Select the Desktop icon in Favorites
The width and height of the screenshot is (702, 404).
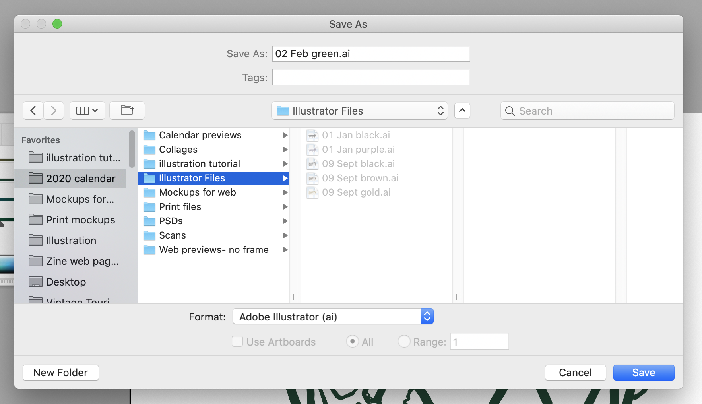coord(36,282)
